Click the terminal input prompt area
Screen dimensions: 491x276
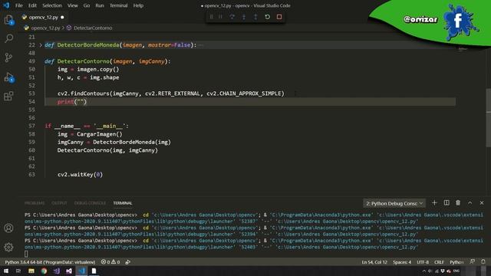(26, 254)
